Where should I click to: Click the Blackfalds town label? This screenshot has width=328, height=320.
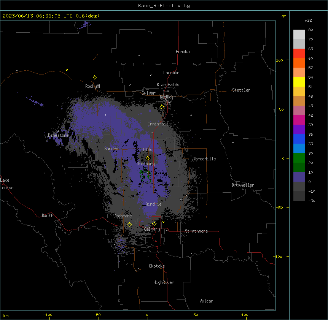pyautogui.click(x=168, y=85)
